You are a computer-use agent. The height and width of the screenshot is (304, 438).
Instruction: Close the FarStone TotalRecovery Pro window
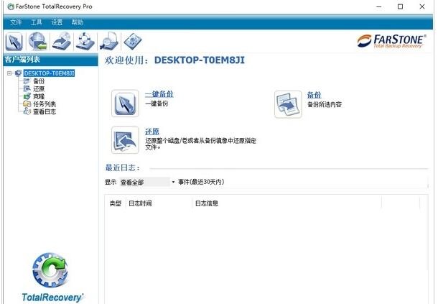click(x=422, y=6)
